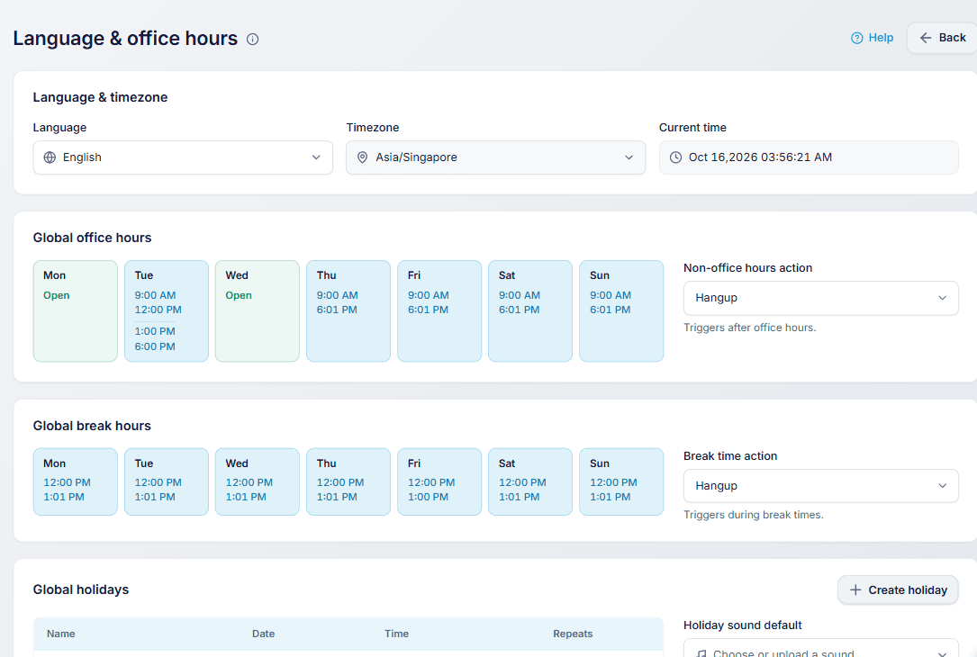The image size is (977, 657).
Task: Click Tuesday's '1:00 PM' office hours text
Action: point(155,331)
